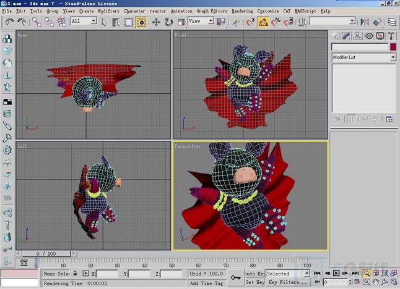
Task: Activate the Select and Move tool
Action: [156, 22]
